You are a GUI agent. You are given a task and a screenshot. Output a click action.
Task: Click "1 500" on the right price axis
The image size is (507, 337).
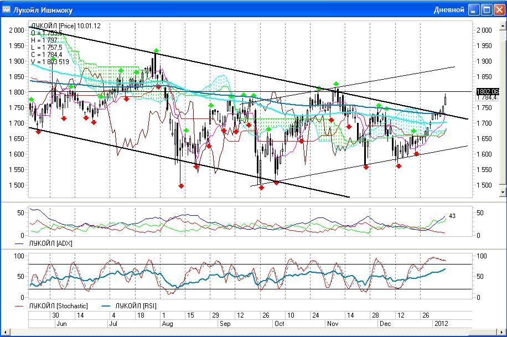[484, 185]
